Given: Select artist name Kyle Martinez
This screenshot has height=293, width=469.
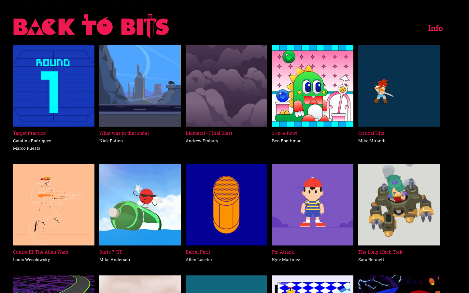Looking at the screenshot, I should pos(286,259).
